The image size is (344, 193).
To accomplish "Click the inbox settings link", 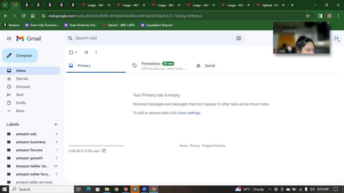I will [189, 113].
